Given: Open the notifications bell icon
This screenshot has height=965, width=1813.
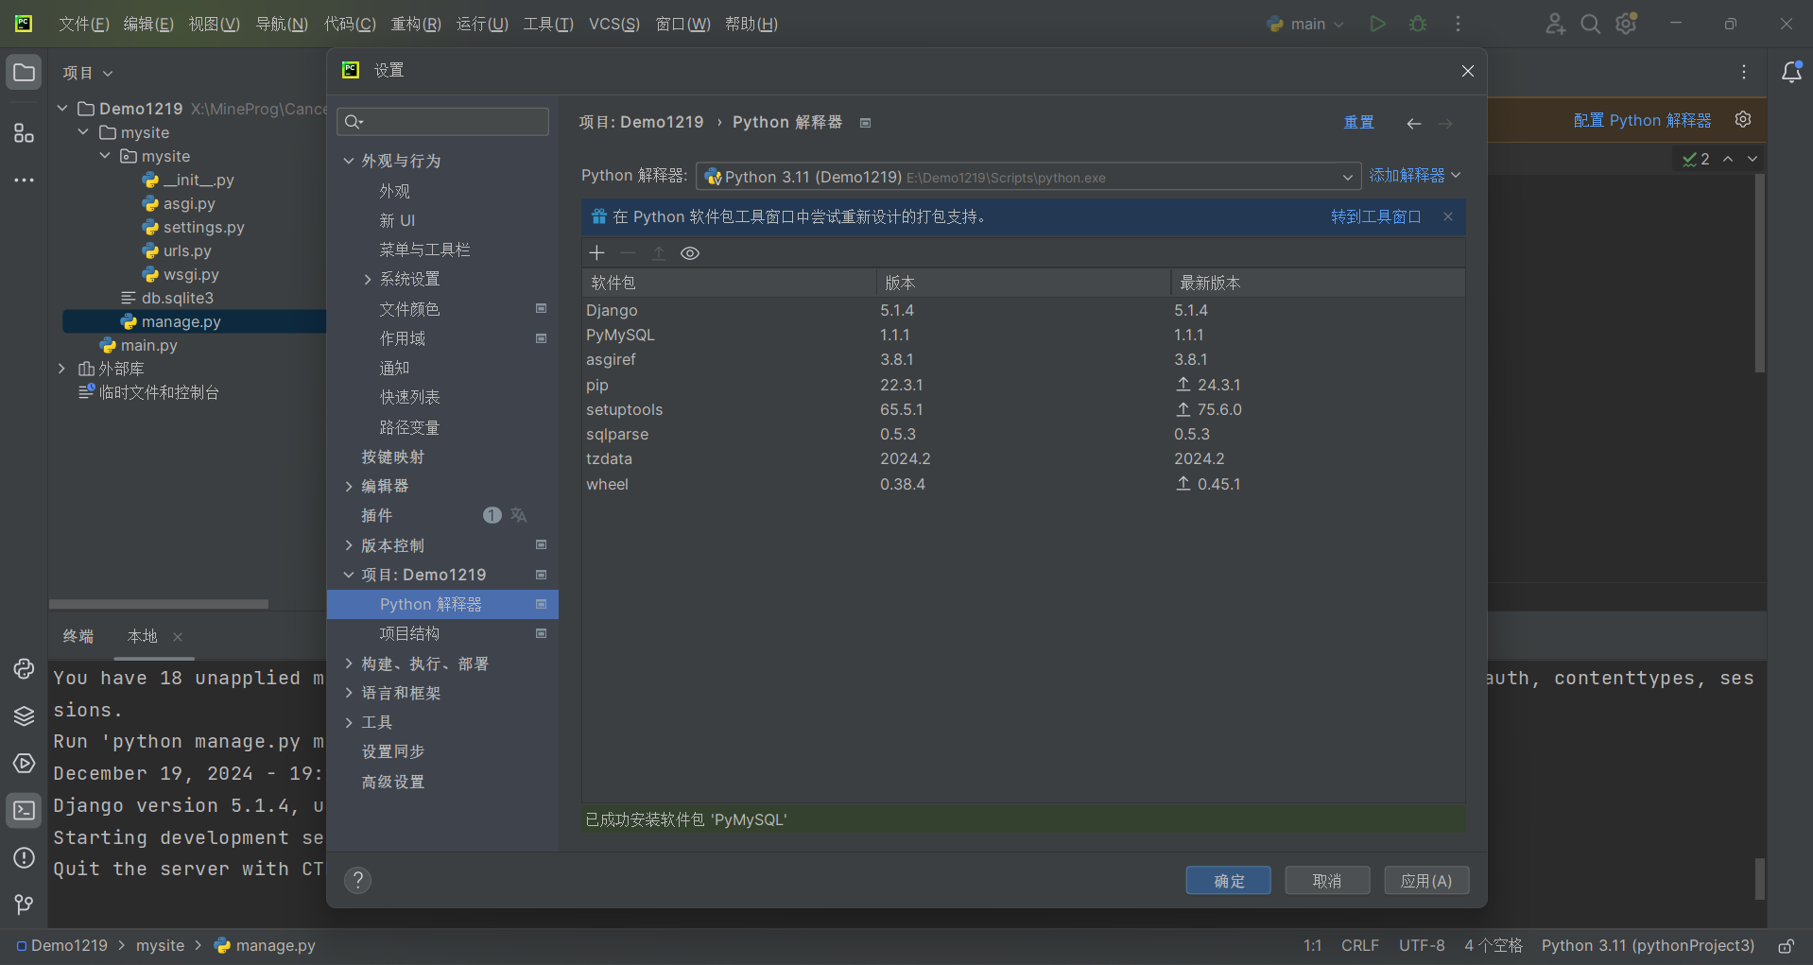Looking at the screenshot, I should click(1790, 73).
